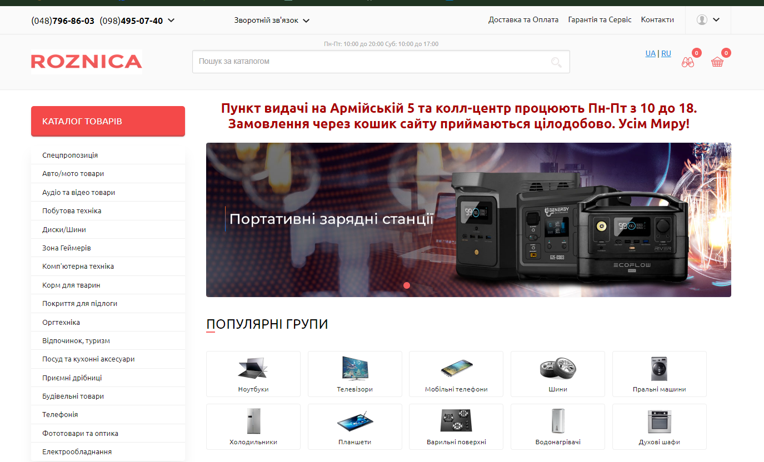Select the red banner slider dot

point(407,285)
